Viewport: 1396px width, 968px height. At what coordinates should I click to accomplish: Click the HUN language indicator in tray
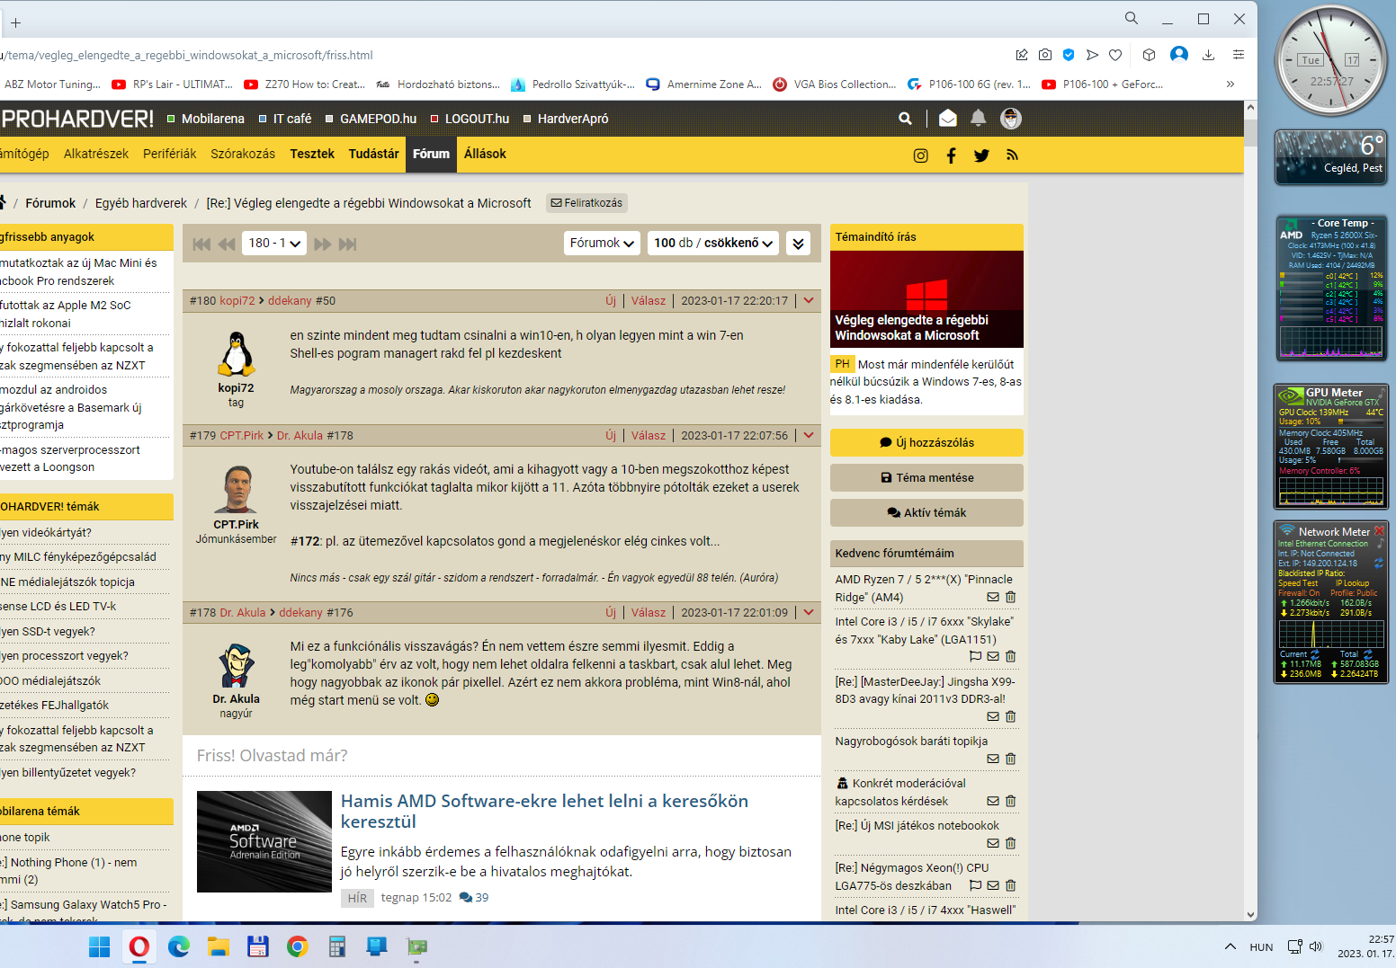point(1261,946)
